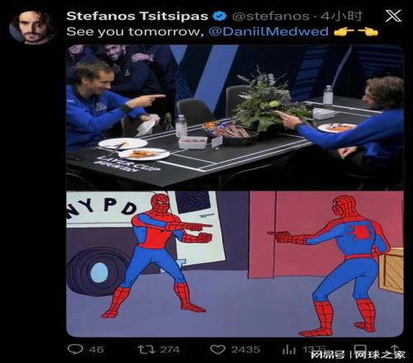This screenshot has height=363, width=413.
Task: Click the X logo in the tweet header
Action: [393, 16]
